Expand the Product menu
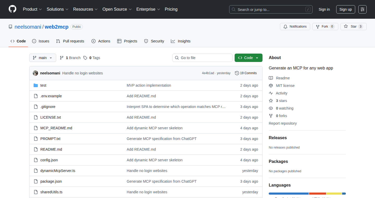The image size is (375, 198). (32, 9)
